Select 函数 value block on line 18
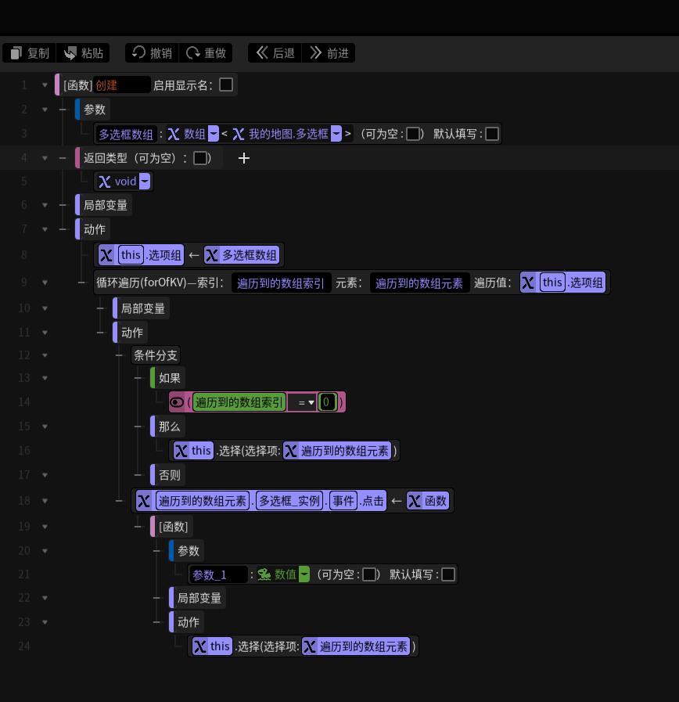The height and width of the screenshot is (702, 679). tap(428, 501)
